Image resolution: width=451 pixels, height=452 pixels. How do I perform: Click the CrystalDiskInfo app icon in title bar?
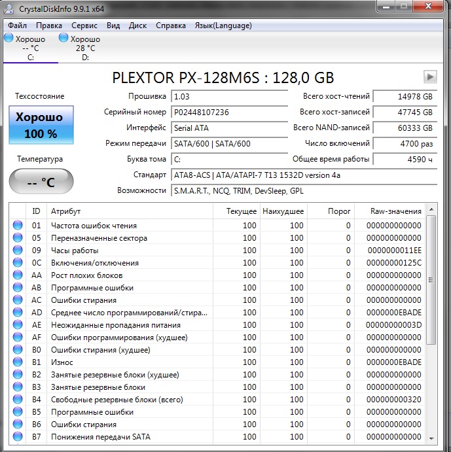tap(9, 9)
